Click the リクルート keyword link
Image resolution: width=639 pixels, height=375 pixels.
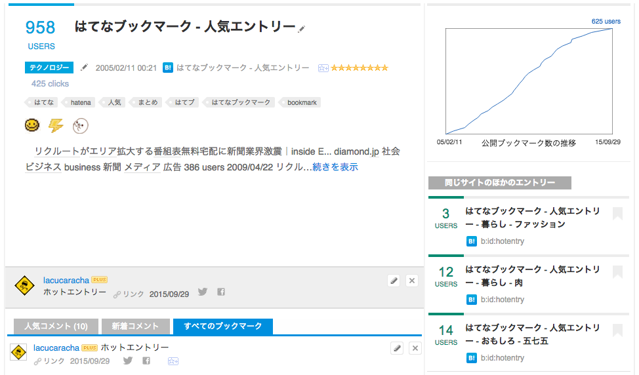tap(56, 151)
